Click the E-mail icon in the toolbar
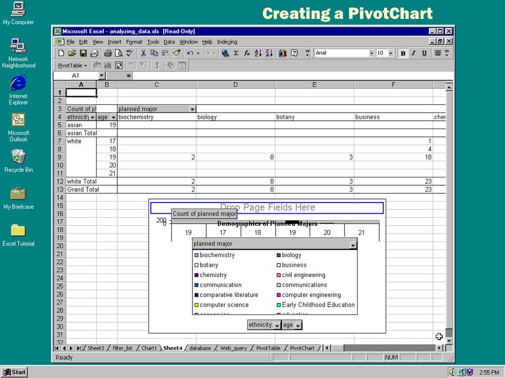Image resolution: width=505 pixels, height=378 pixels. tap(94, 54)
